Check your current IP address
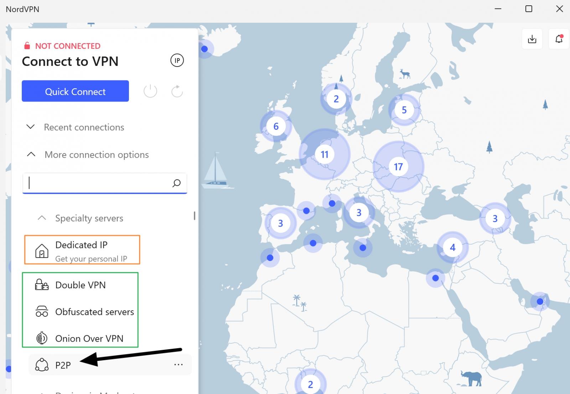This screenshot has width=570, height=394. coord(177,61)
